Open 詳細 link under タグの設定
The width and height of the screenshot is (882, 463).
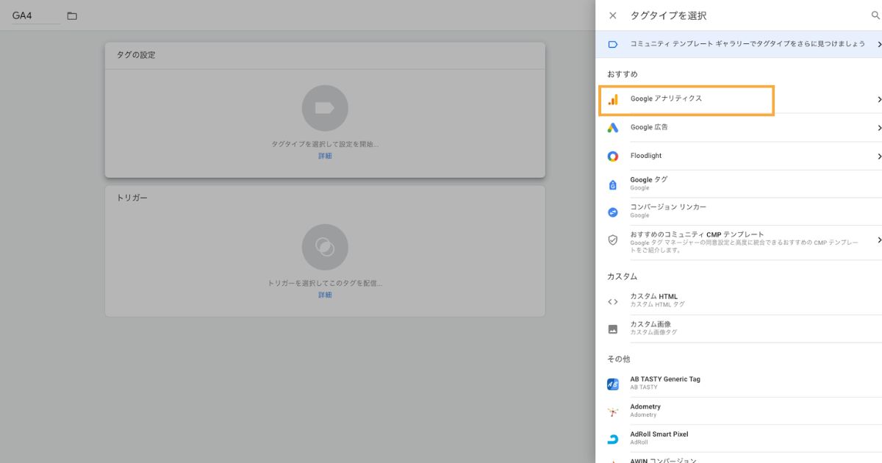pyautogui.click(x=325, y=156)
